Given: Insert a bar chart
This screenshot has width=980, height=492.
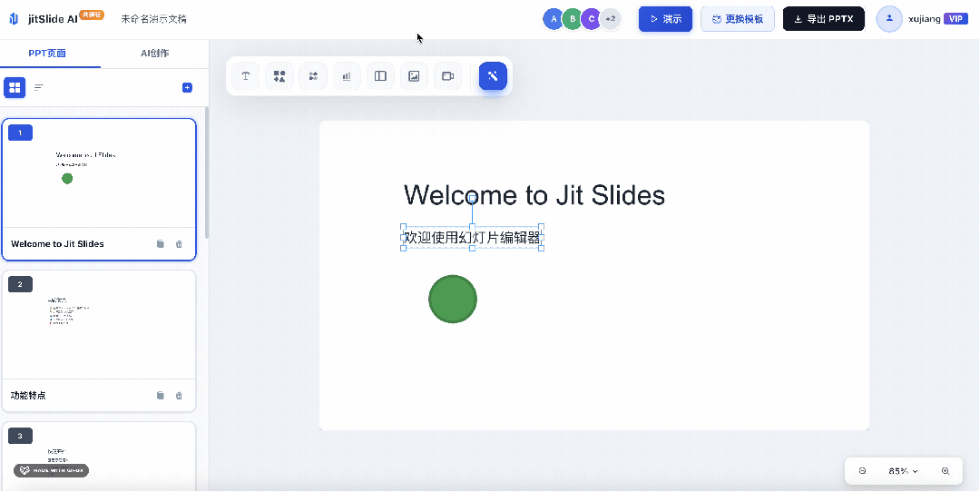Looking at the screenshot, I should [x=347, y=76].
